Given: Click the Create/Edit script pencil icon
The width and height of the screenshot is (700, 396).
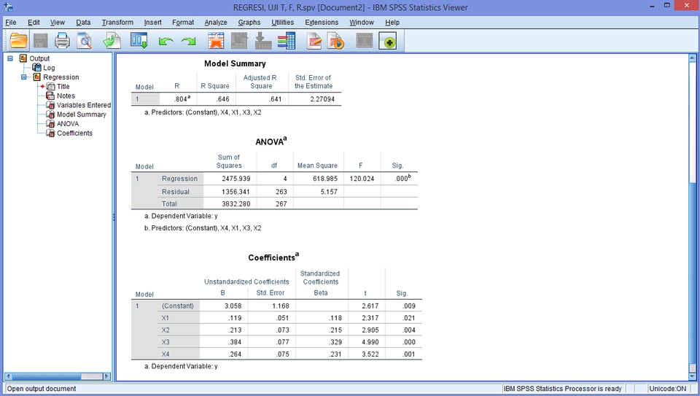Looking at the screenshot, I should tap(314, 41).
